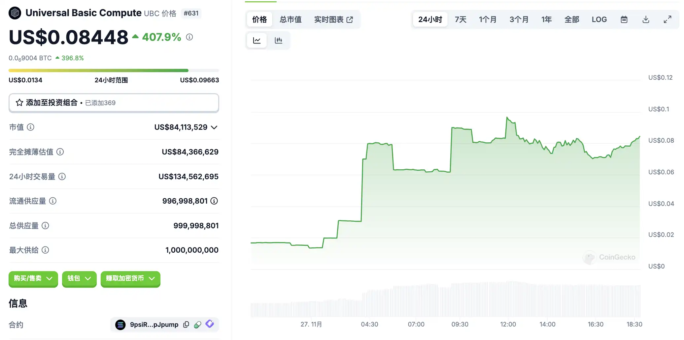Click 添加至投资组合 button

(x=114, y=103)
